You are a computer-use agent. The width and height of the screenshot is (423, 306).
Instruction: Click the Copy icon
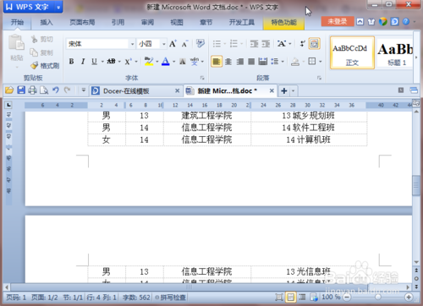(34, 52)
